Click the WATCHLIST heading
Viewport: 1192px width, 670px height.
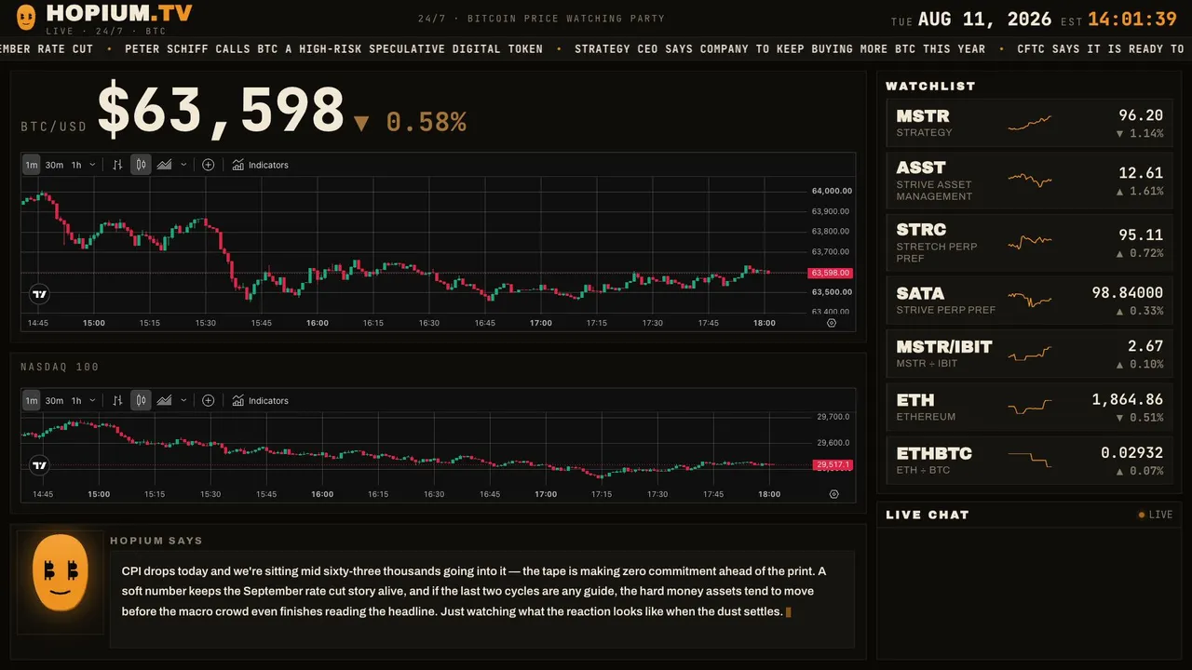930,86
